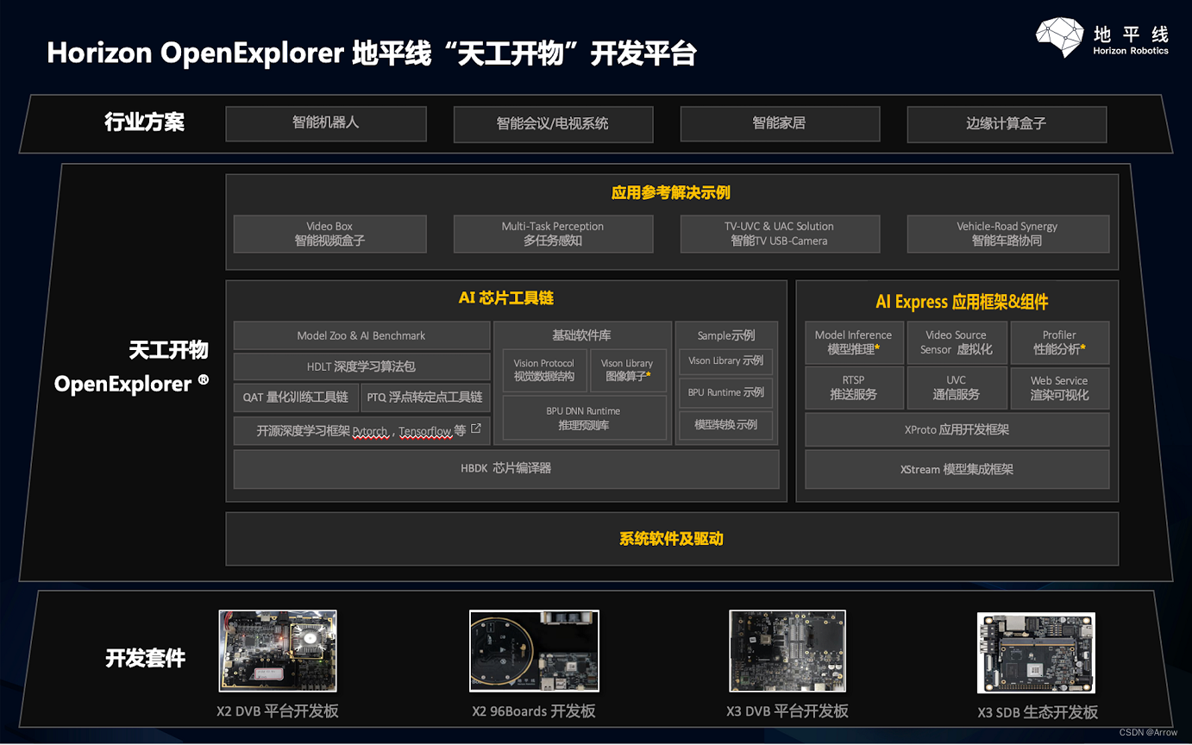This screenshot has width=1192, height=745.
Task: Click HDLT 深度学习算法包 box
Action: click(x=361, y=366)
